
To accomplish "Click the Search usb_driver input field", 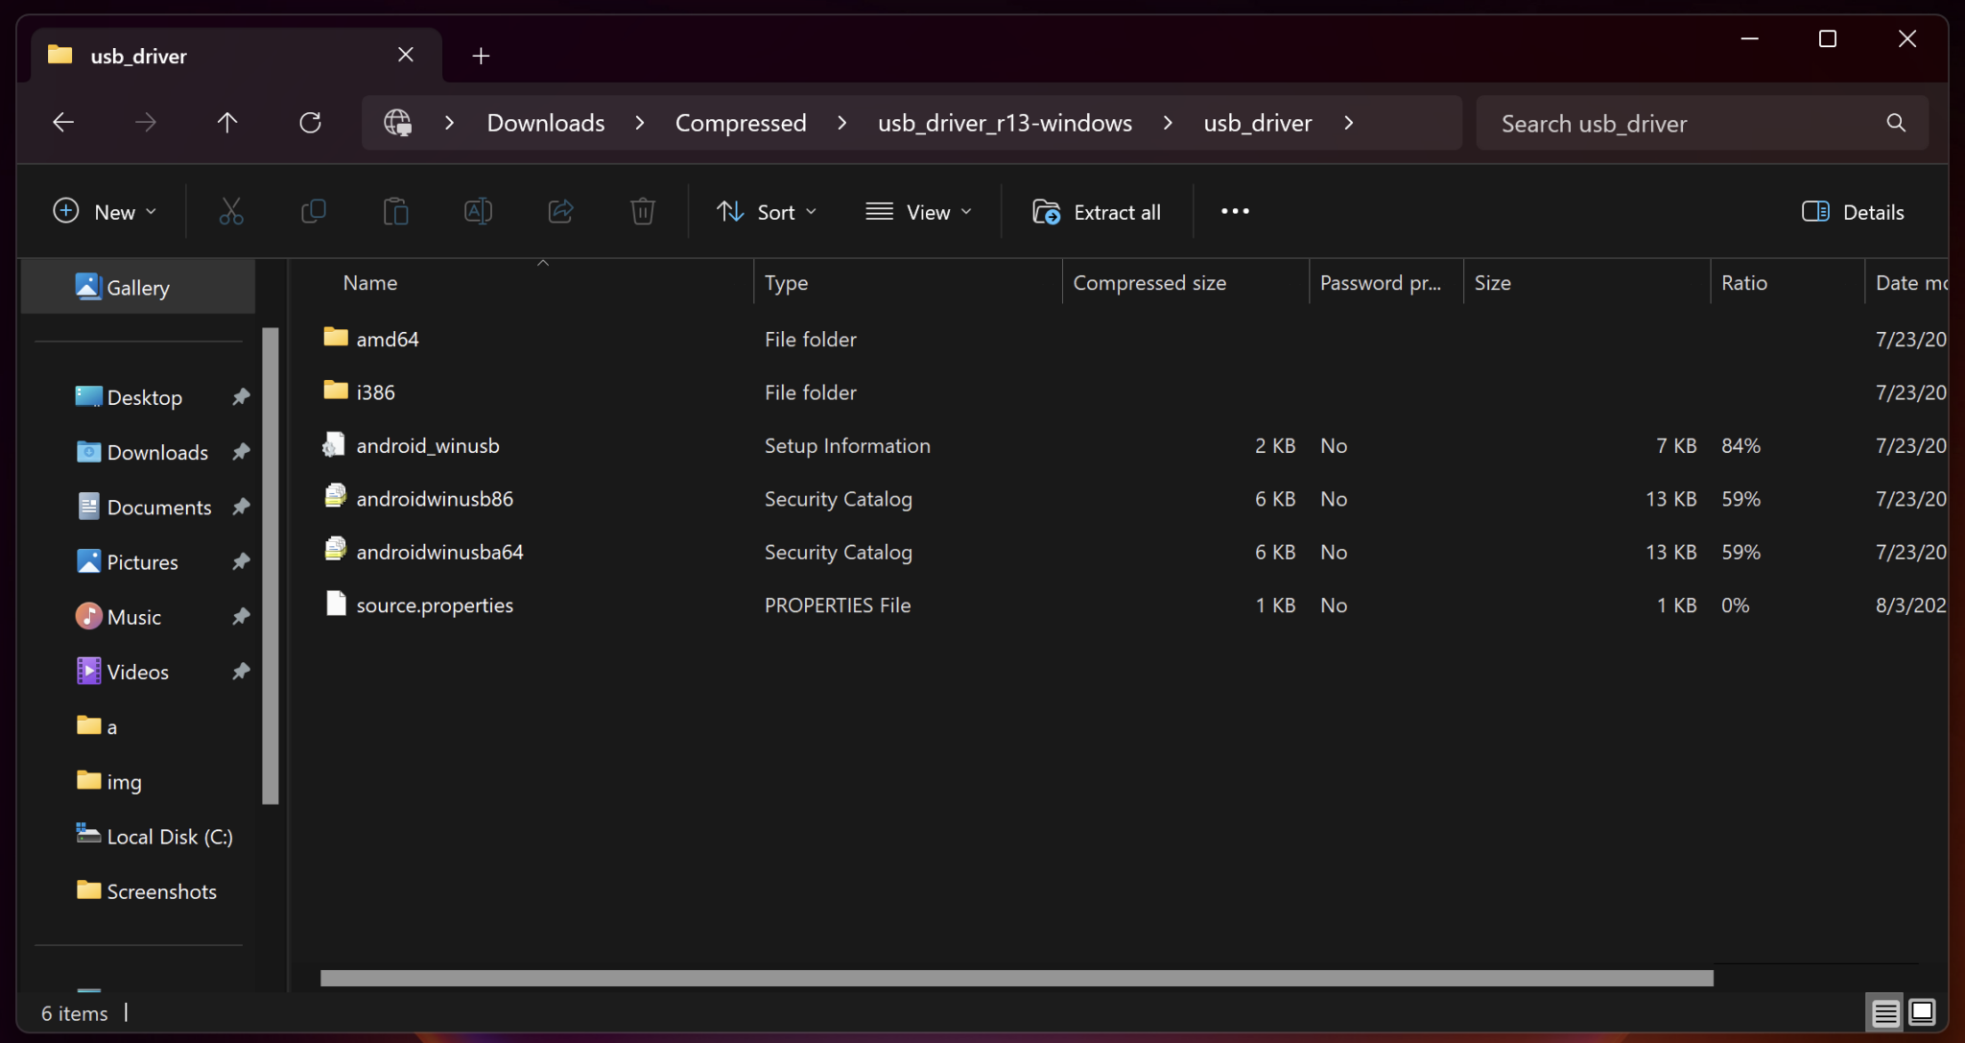I will 1689,123.
